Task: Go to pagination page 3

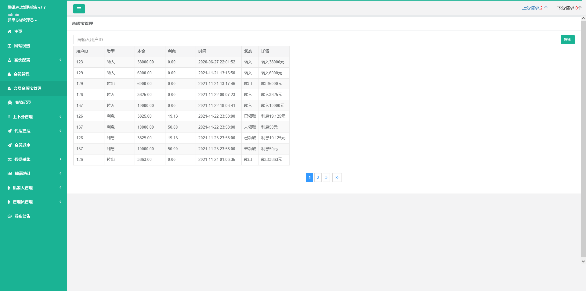Action: pyautogui.click(x=326, y=177)
